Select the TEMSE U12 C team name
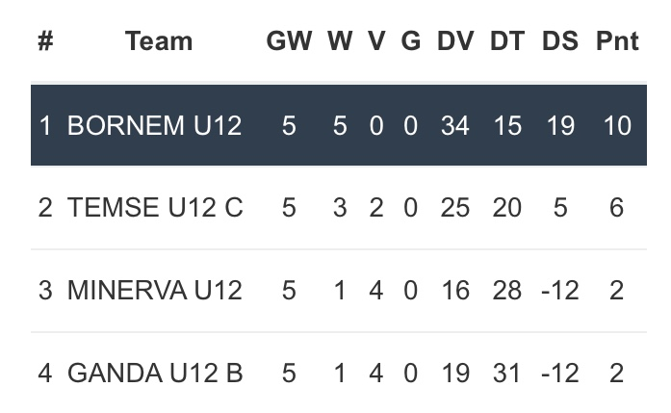Image resolution: width=671 pixels, height=413 pixels. pos(155,208)
